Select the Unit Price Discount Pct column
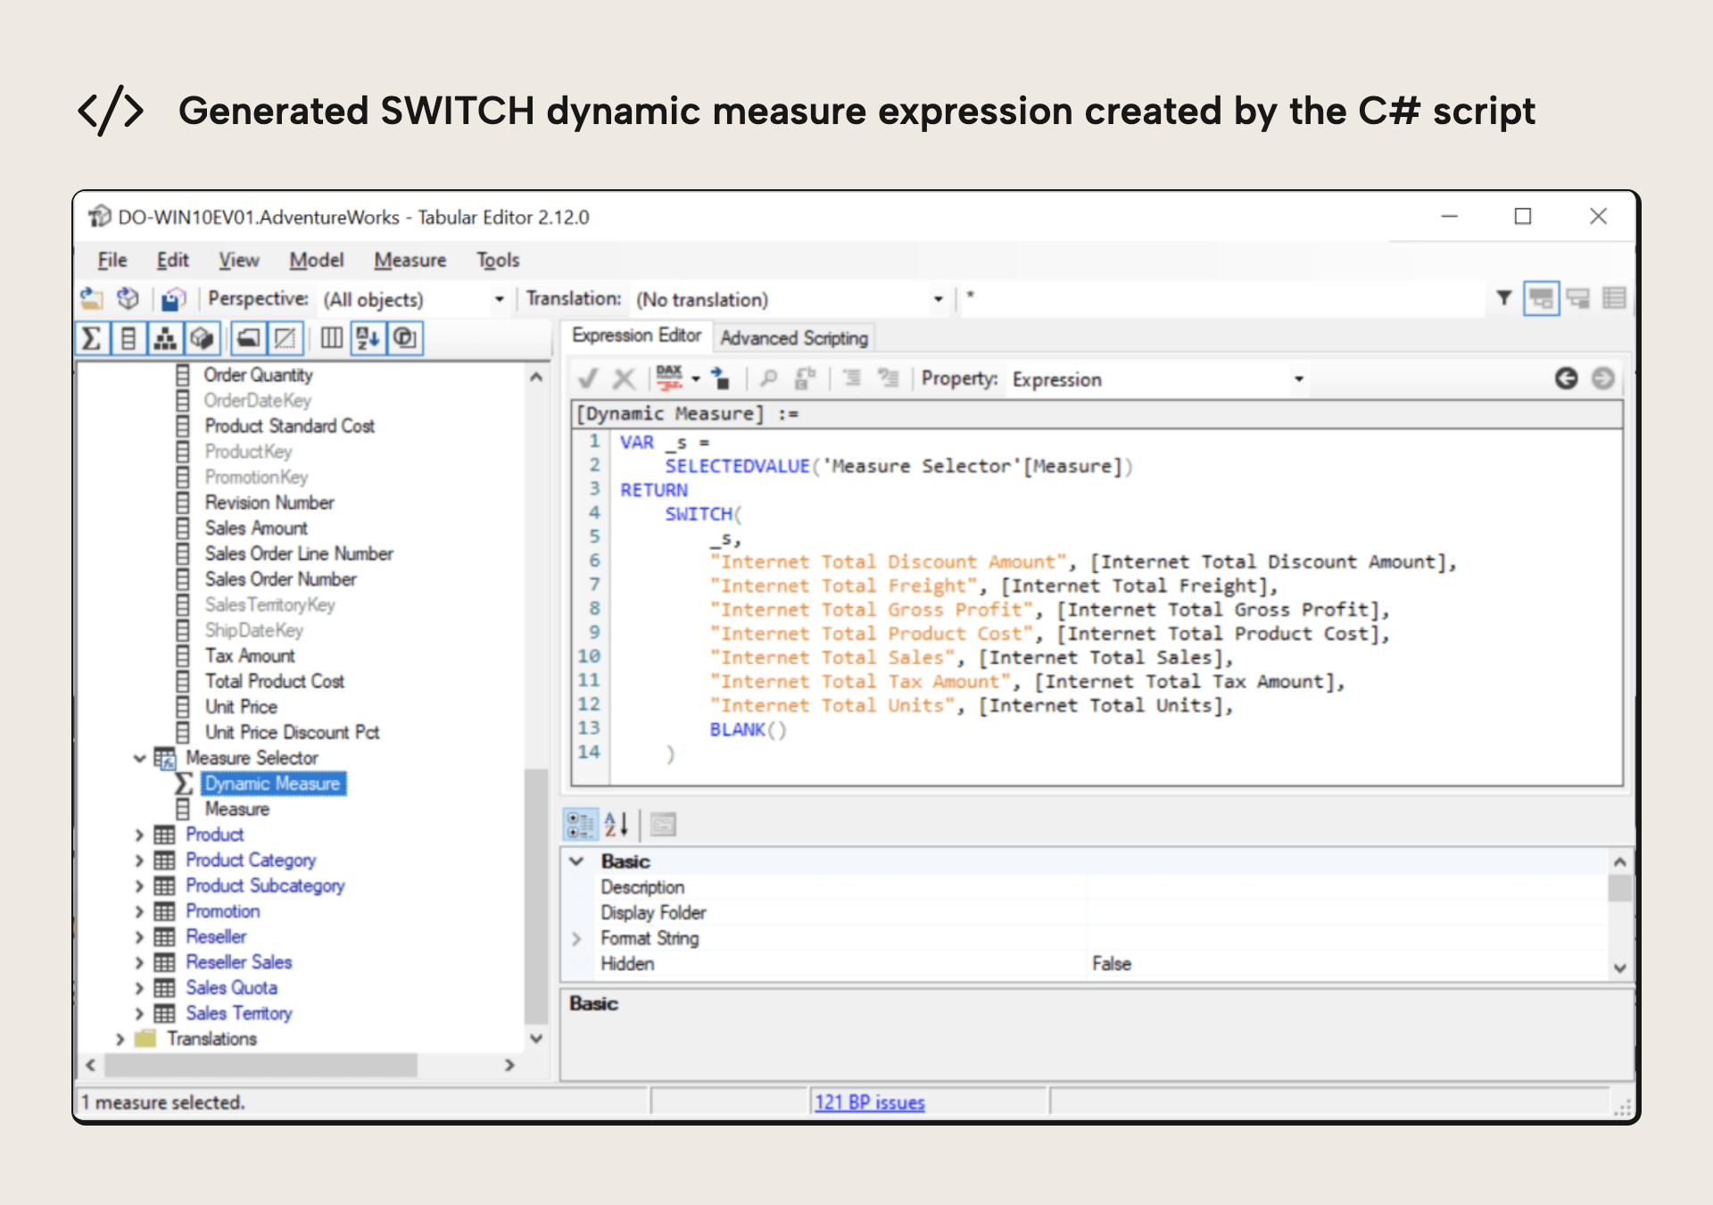Image resolution: width=1713 pixels, height=1205 pixels. pos(292,733)
